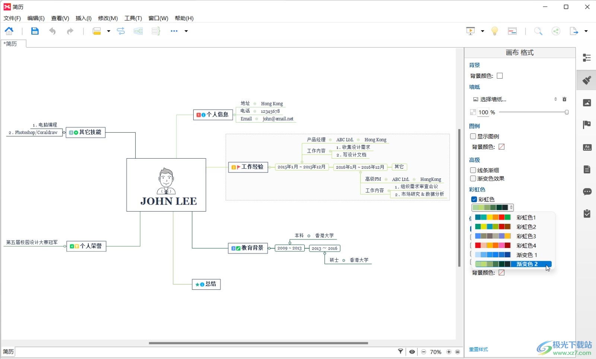
Task: Add a relationship line between topics
Action: point(121,31)
